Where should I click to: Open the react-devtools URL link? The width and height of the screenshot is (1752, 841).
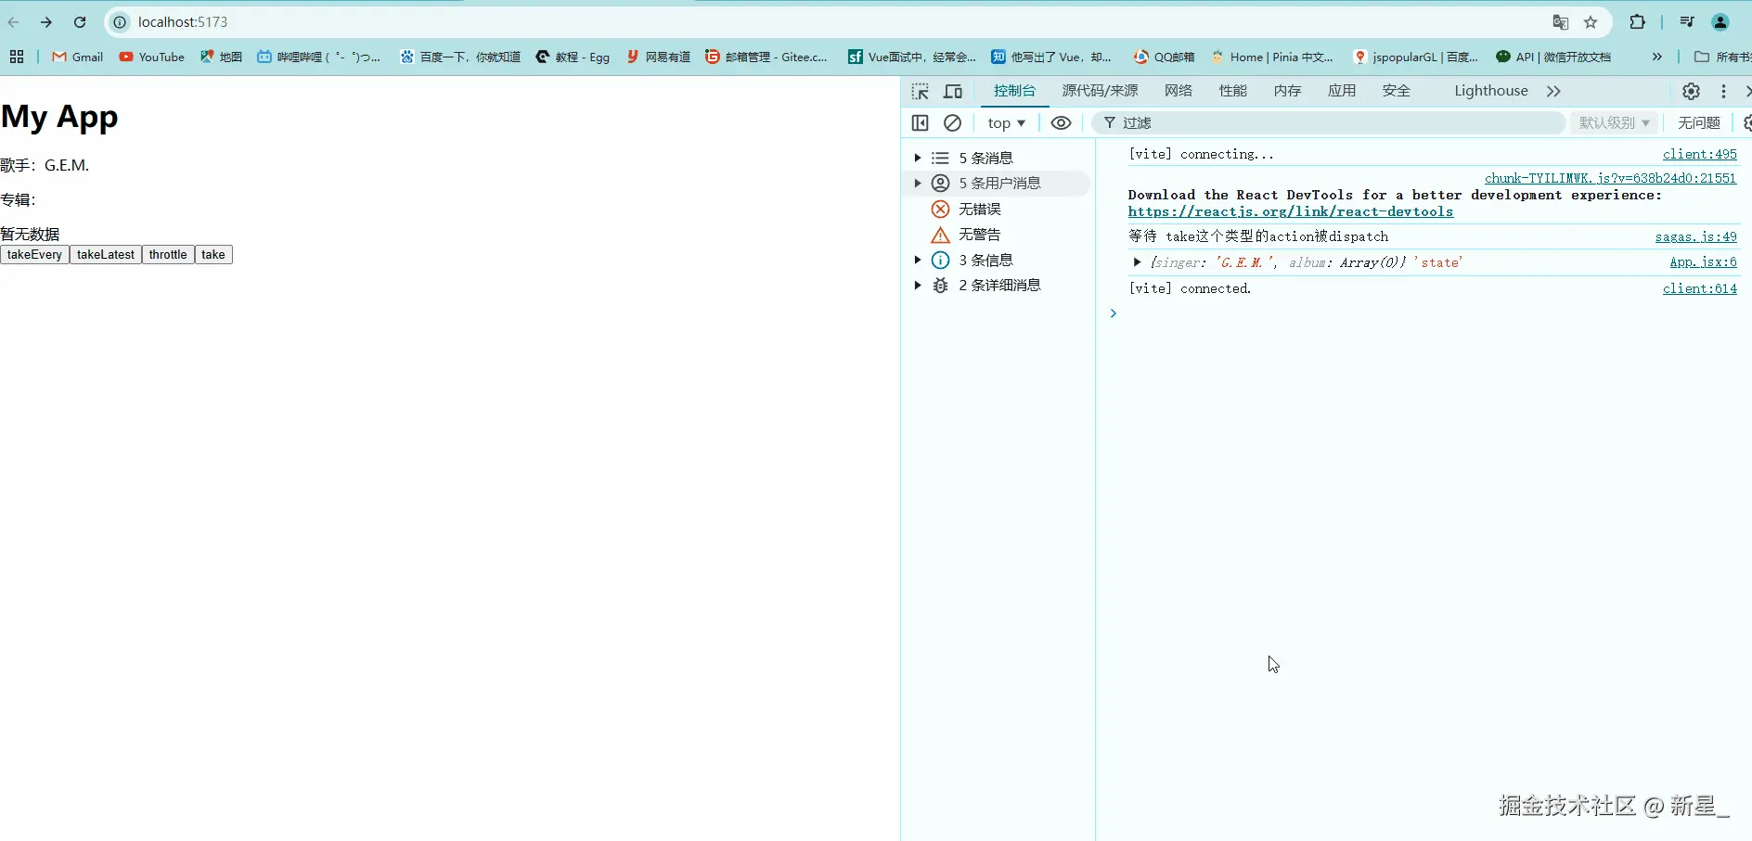1291,211
